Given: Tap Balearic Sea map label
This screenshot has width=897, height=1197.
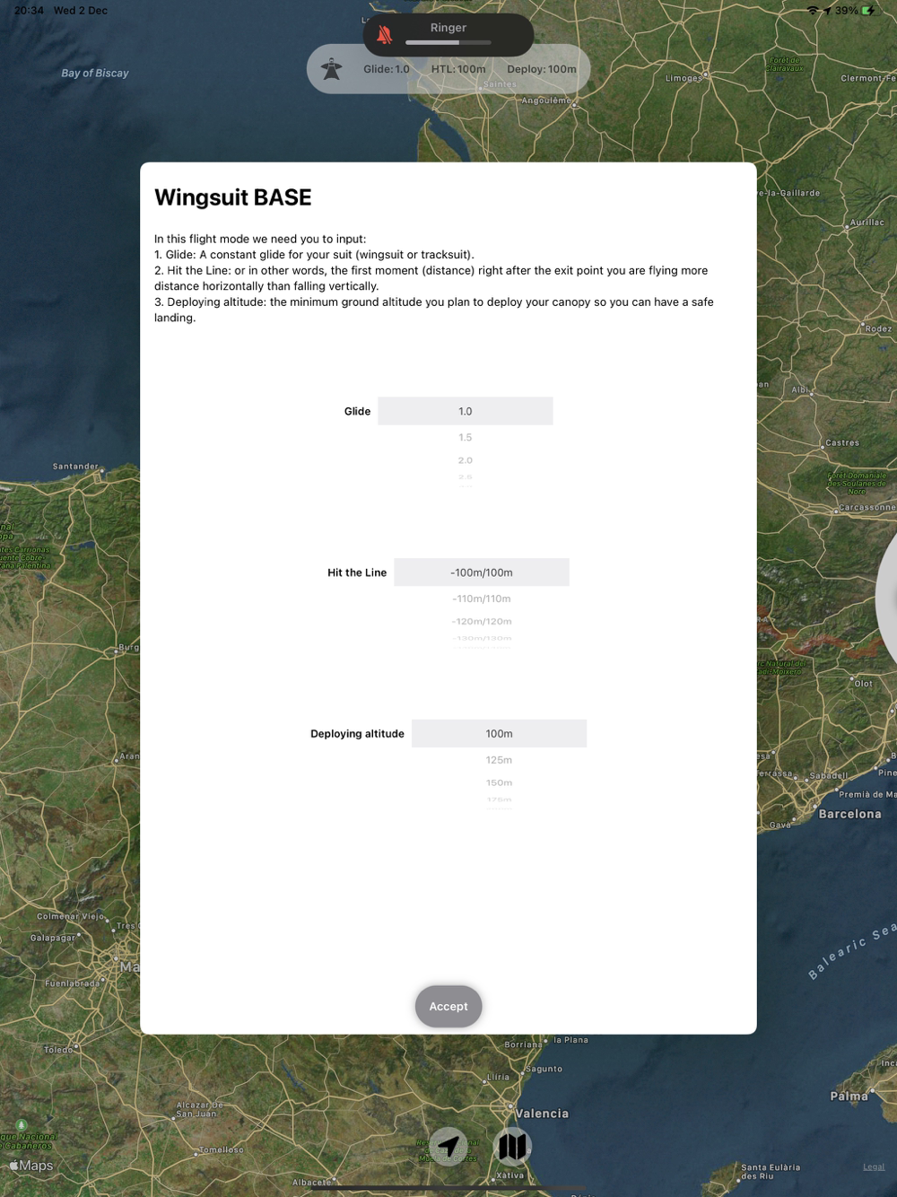Looking at the screenshot, I should (x=851, y=952).
